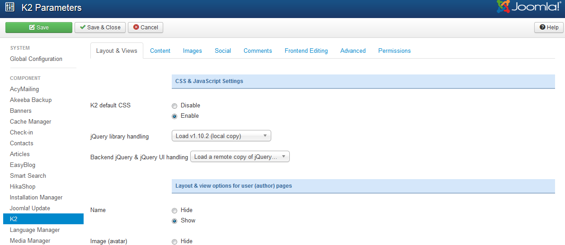Image resolution: width=565 pixels, height=245 pixels.
Task: Open Contacts component settings
Action: click(x=22, y=143)
